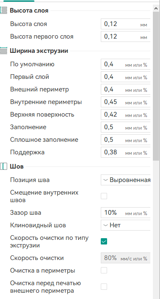Toggle the Смещение внутренних швов checkbox
The height and width of the screenshot is (299, 160).
pyautogui.click(x=104, y=196)
